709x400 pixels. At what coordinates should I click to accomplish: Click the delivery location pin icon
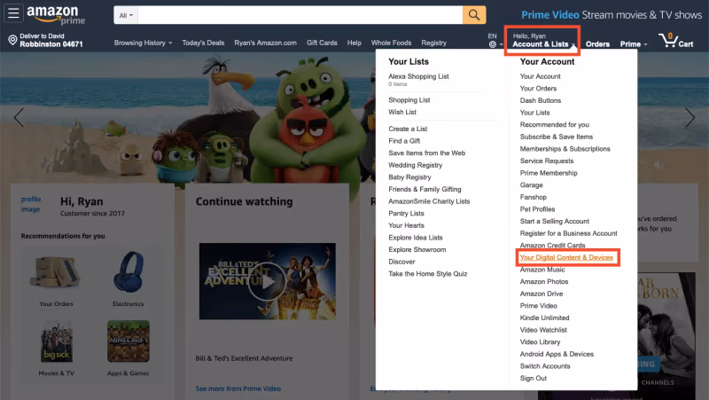point(12,40)
